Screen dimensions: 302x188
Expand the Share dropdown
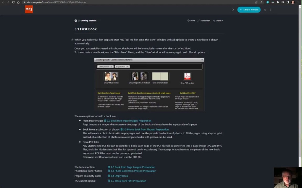218,21
